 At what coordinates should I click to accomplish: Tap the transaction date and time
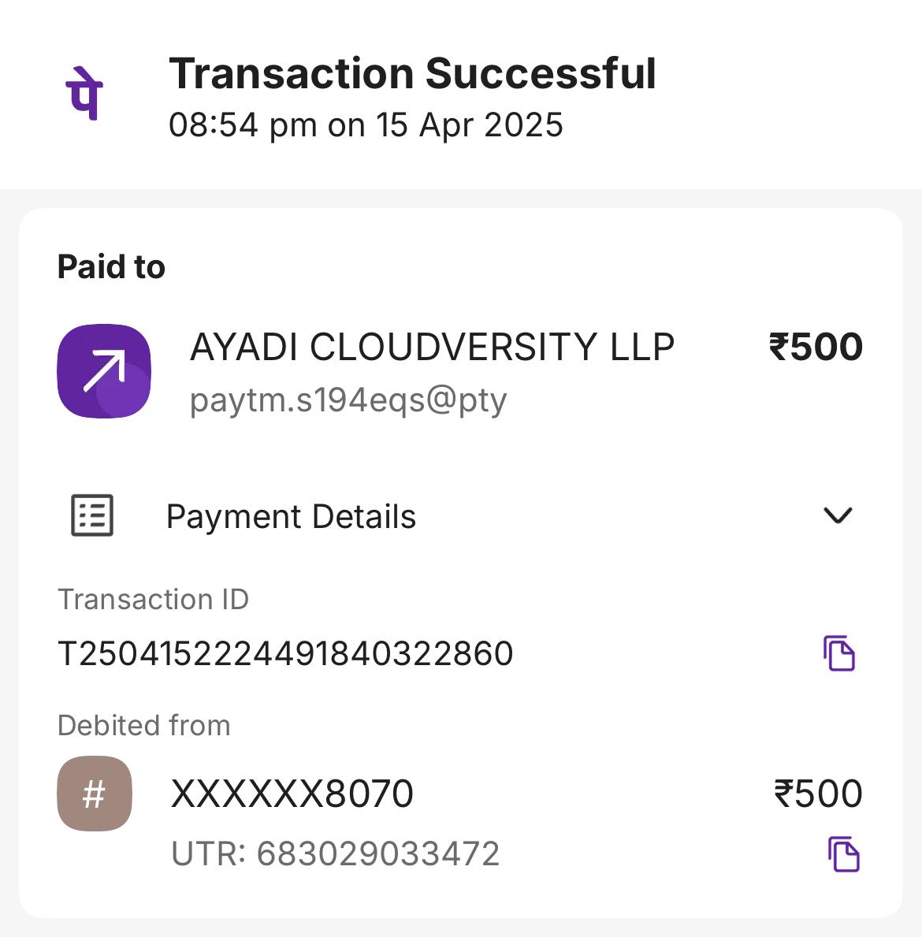(366, 125)
